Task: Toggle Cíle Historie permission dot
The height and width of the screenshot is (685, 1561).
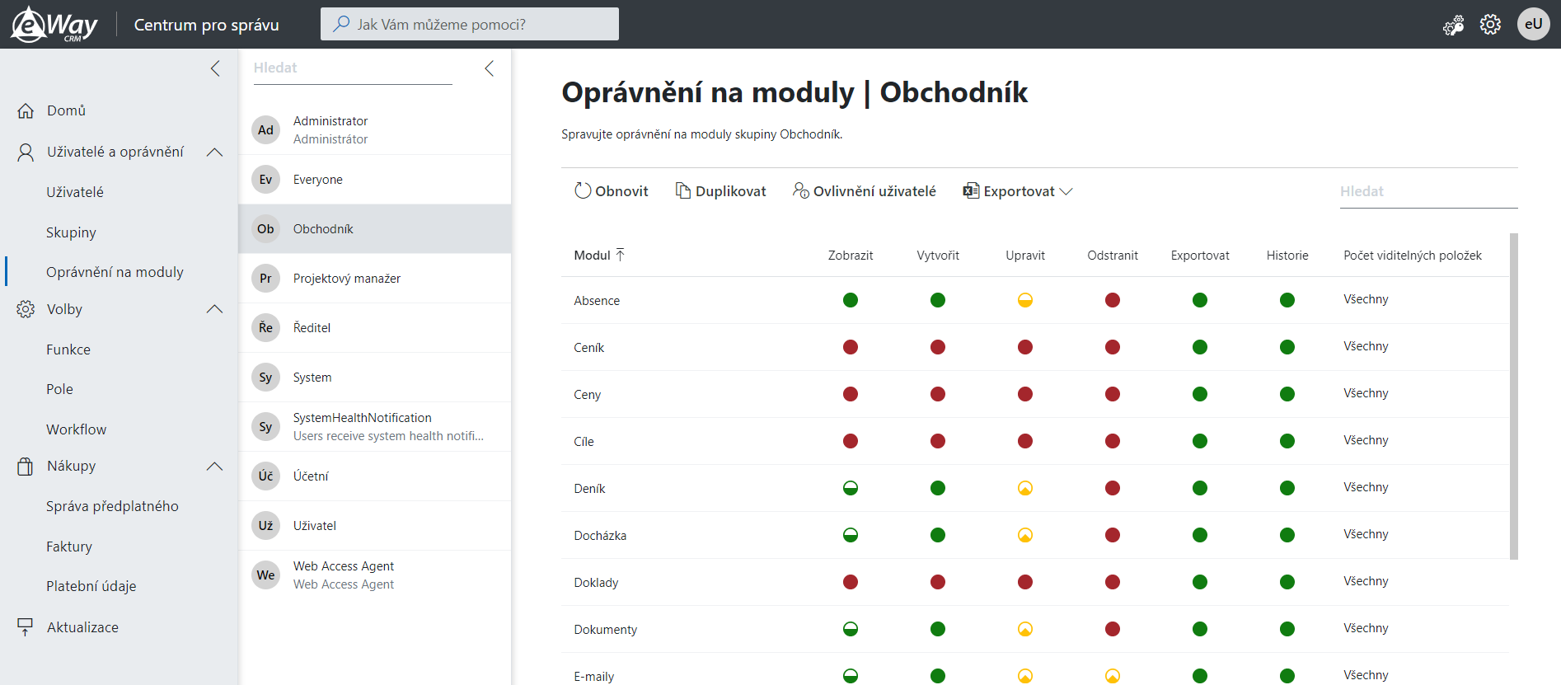Action: (1287, 441)
